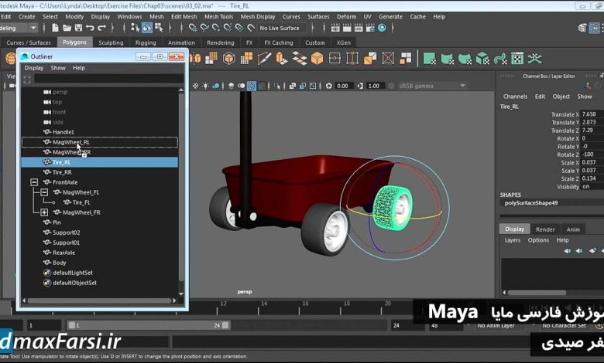Click the Translate X value field
The width and height of the screenshot is (604, 363).
pos(592,114)
